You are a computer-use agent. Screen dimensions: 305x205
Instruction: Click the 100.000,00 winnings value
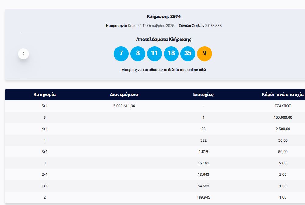pyautogui.click(x=282, y=118)
